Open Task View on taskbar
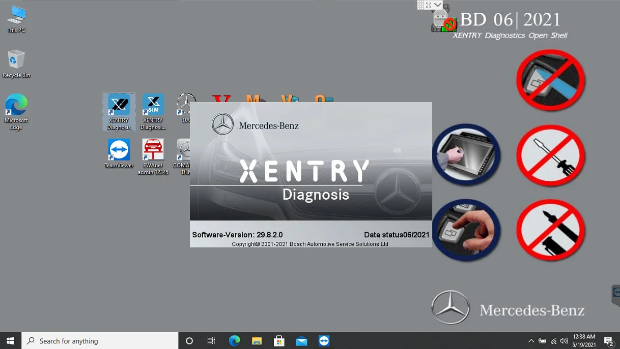The width and height of the screenshot is (620, 349). (211, 341)
